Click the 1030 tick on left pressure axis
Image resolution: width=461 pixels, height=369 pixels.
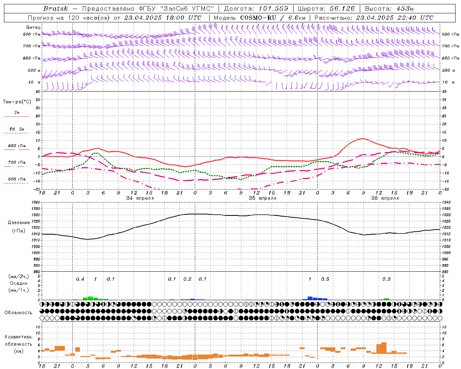36,215
